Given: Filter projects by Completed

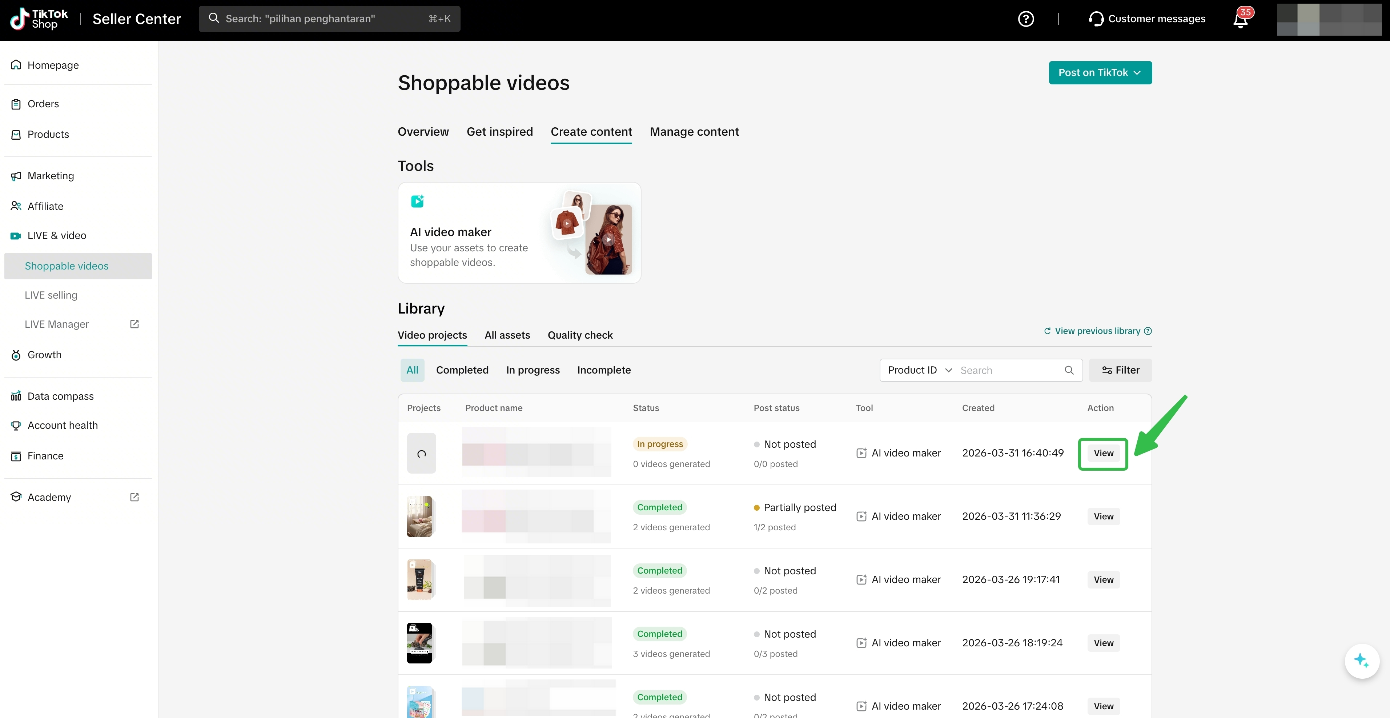Looking at the screenshot, I should 462,370.
